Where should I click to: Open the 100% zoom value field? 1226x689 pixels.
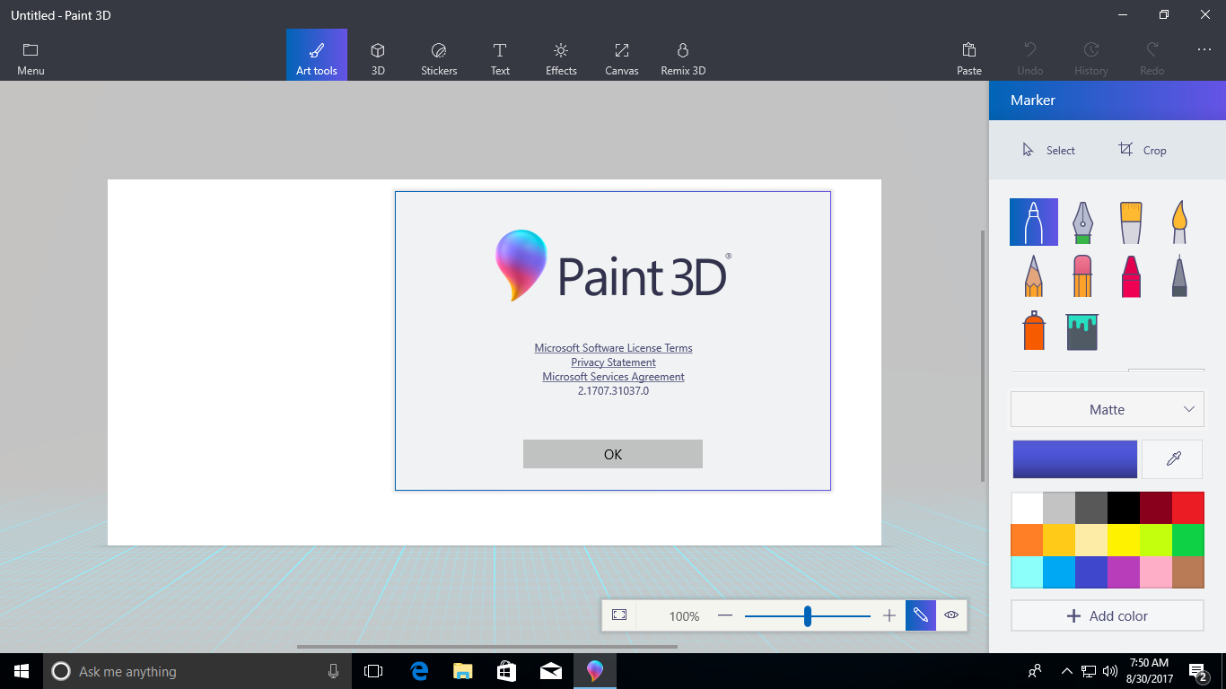[x=684, y=616]
